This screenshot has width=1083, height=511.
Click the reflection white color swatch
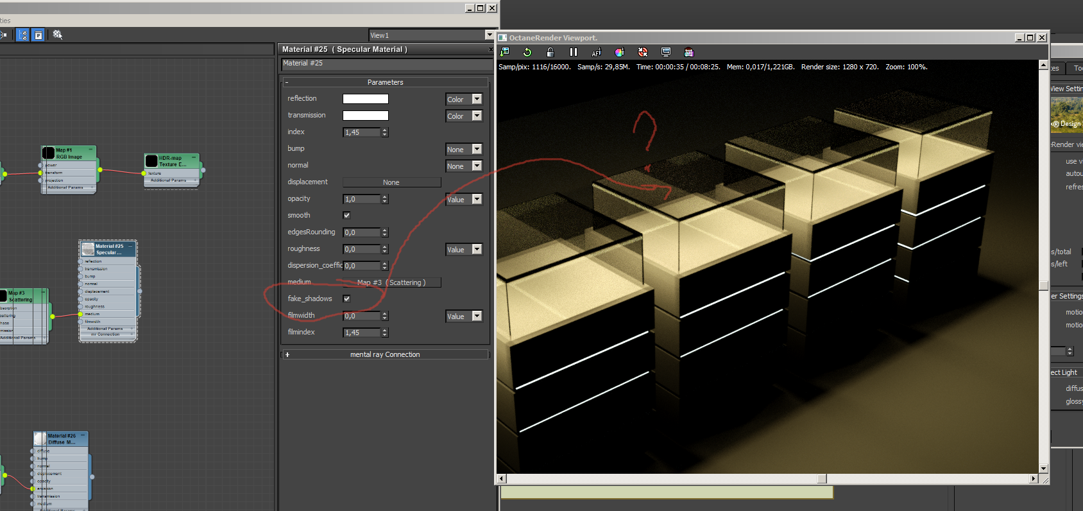[366, 99]
